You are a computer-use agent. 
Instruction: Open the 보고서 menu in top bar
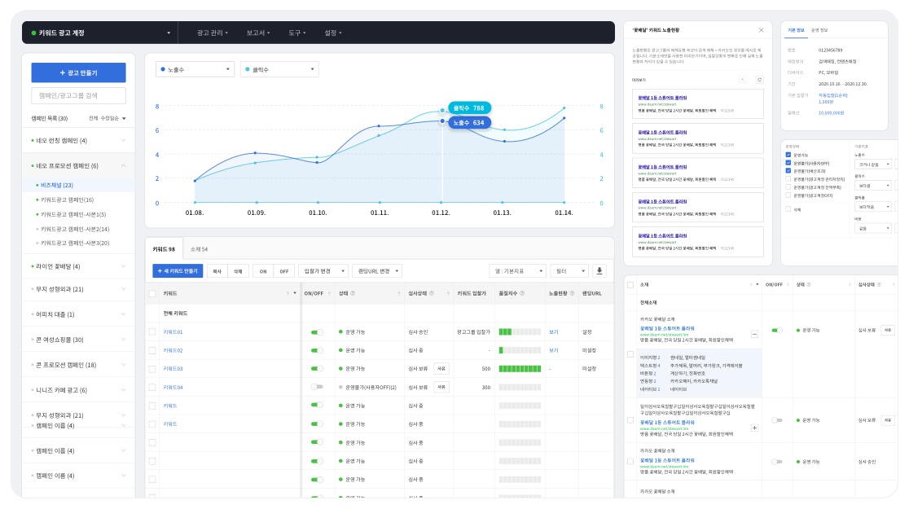click(258, 33)
